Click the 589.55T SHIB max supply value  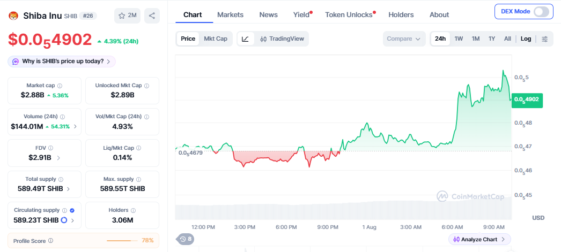122,189
